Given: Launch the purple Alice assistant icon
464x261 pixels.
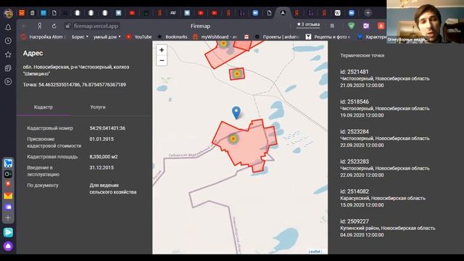Looking at the screenshot, I should [8, 246].
